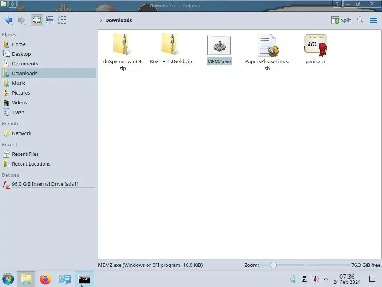
Task: Switch to Compact view mode
Action: point(50,20)
